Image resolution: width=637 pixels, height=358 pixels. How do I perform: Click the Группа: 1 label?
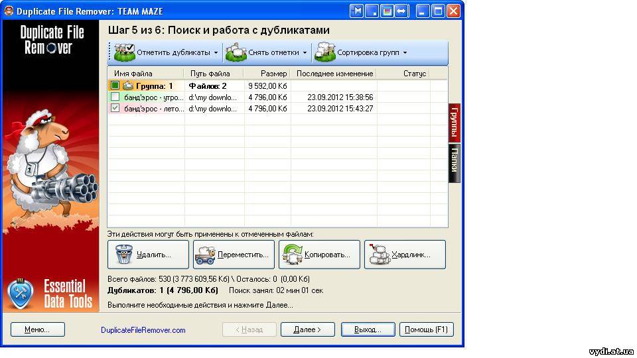click(155, 86)
